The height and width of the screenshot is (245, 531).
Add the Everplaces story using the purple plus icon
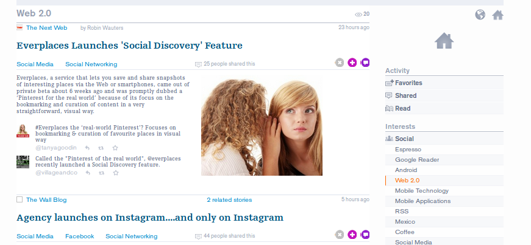(x=352, y=63)
